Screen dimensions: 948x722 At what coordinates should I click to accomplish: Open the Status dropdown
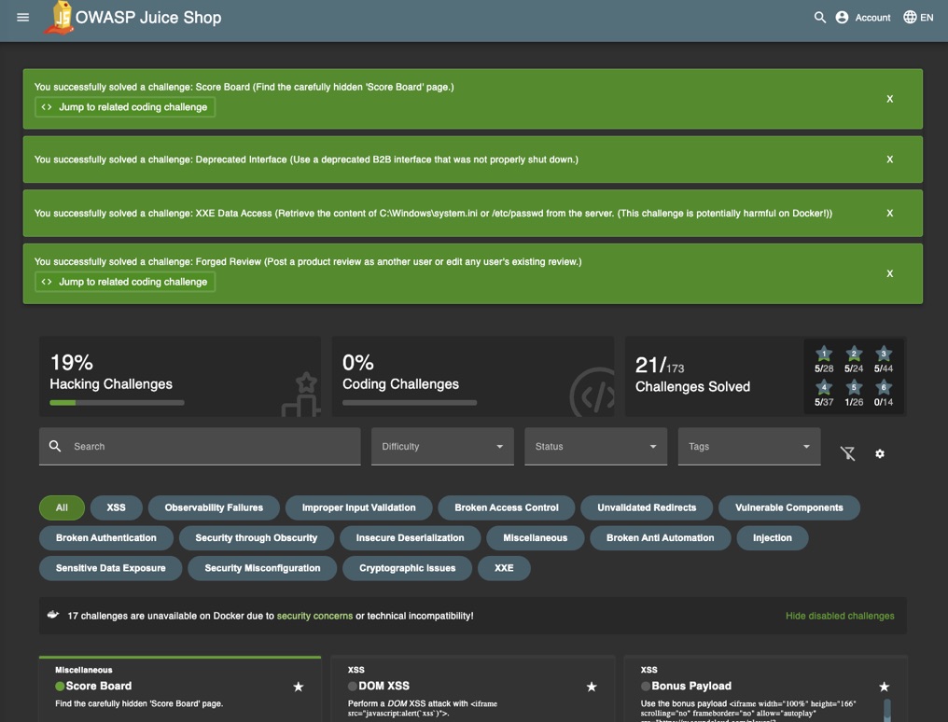point(595,447)
